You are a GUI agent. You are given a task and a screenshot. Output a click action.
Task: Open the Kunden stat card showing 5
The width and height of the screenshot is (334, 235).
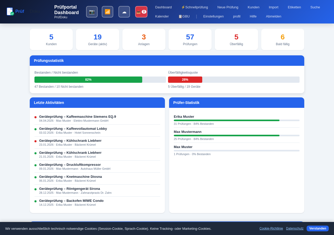51,39
